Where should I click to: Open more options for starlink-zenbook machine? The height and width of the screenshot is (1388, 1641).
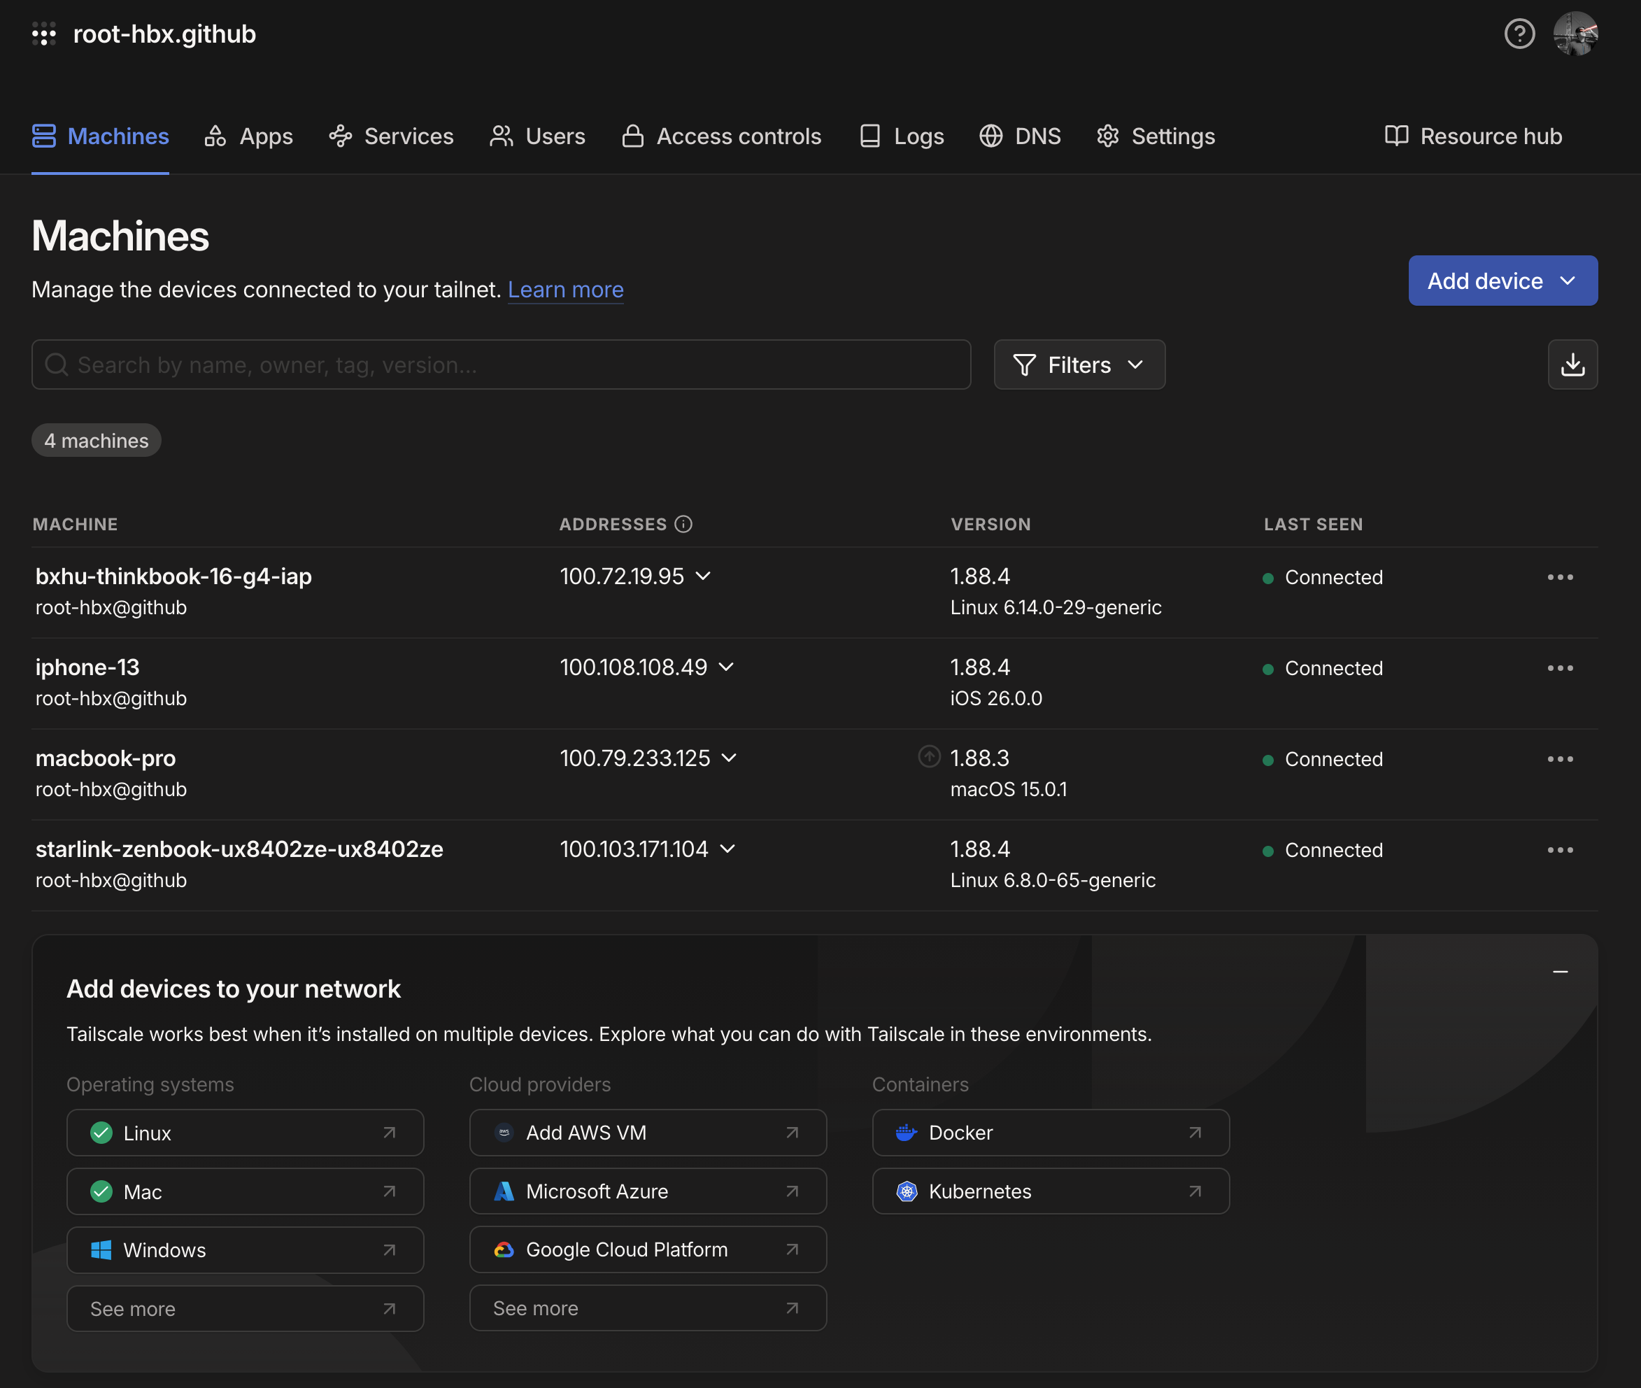1560,850
